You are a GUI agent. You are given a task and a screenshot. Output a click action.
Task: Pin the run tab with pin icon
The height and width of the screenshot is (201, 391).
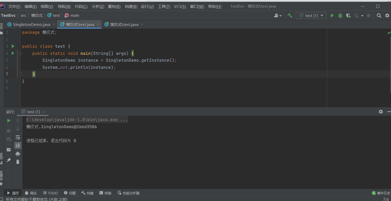9,160
